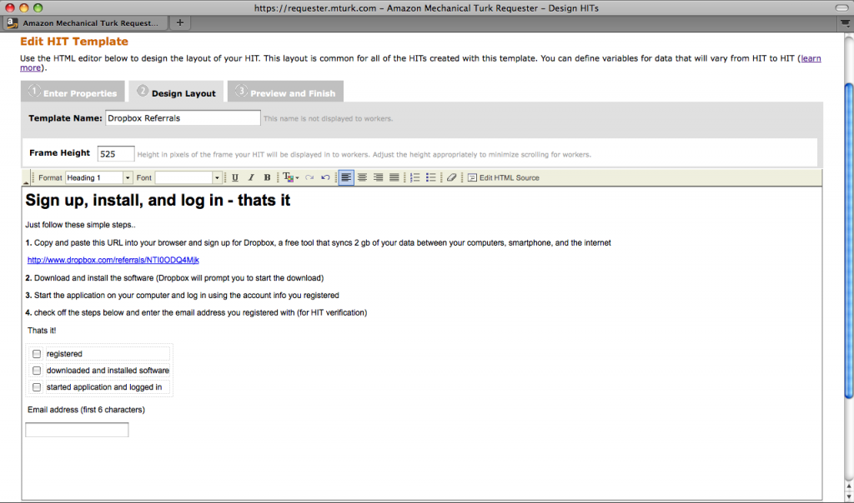The image size is (854, 503).
Task: Open a new browser tab with plus
Action: (180, 22)
